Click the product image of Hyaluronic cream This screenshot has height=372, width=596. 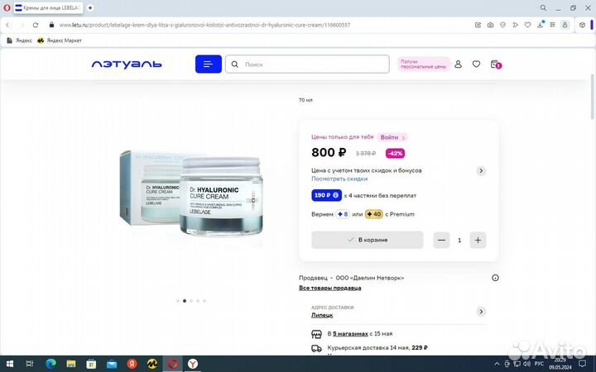[191, 193]
